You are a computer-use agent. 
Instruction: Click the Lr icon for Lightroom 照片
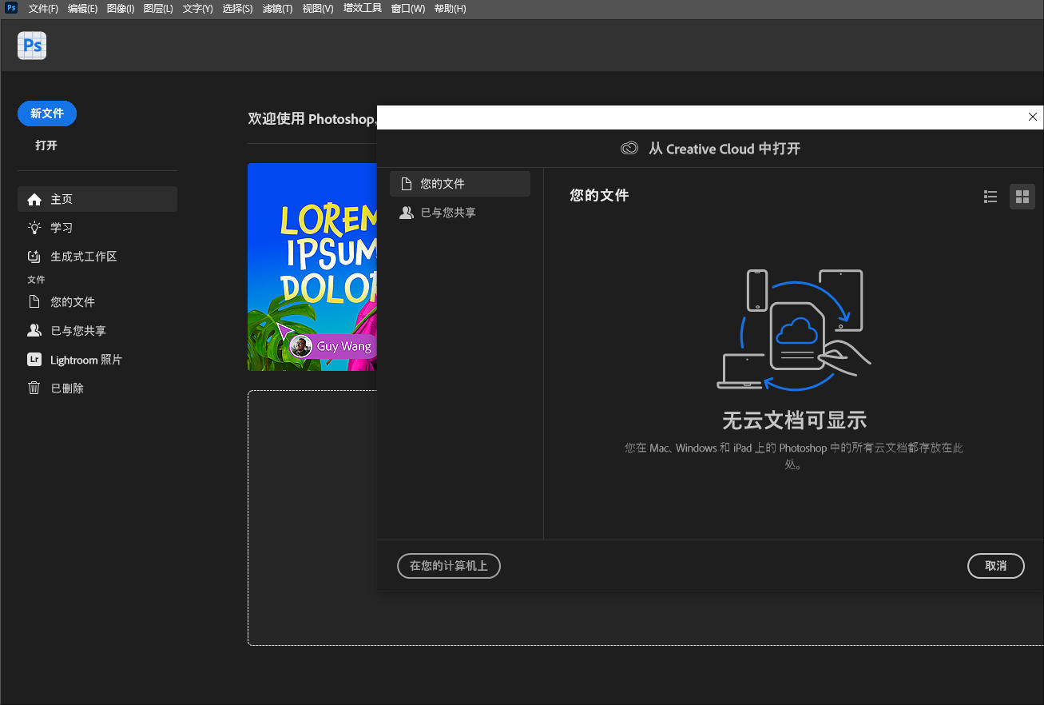coord(34,360)
